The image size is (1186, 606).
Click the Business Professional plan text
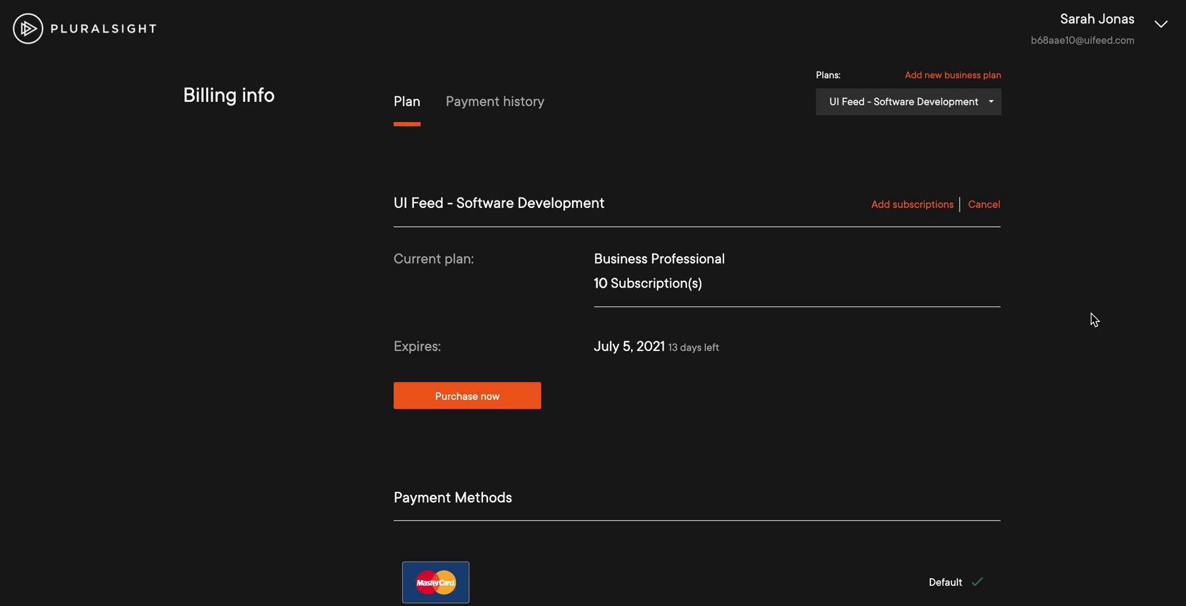coord(659,259)
